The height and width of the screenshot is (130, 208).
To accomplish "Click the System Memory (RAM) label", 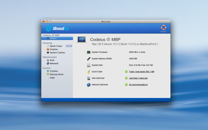I will 102,59.
